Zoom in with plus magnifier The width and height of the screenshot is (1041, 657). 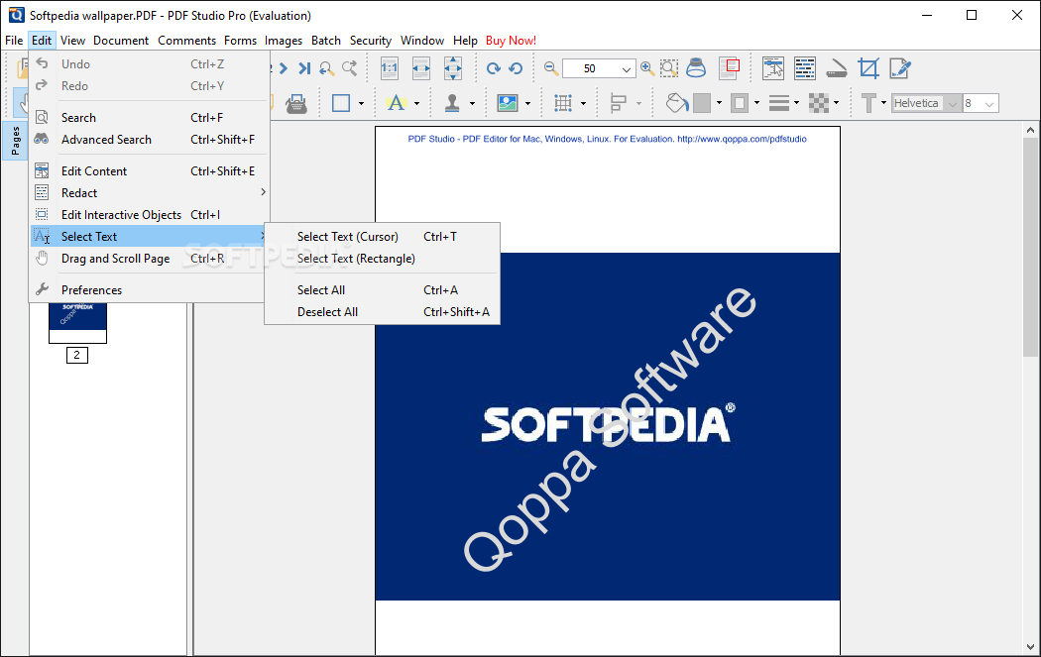tap(647, 68)
